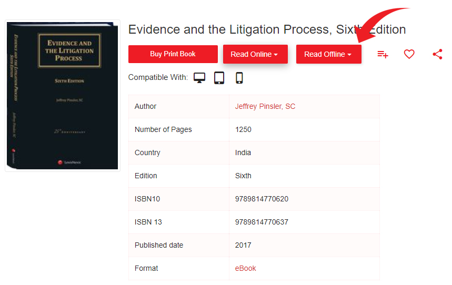The height and width of the screenshot is (285, 452).
Task: Select the ISBN10 value 9789814770620
Action: (x=262, y=199)
